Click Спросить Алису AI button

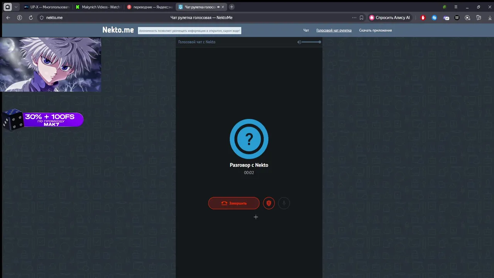390,17
